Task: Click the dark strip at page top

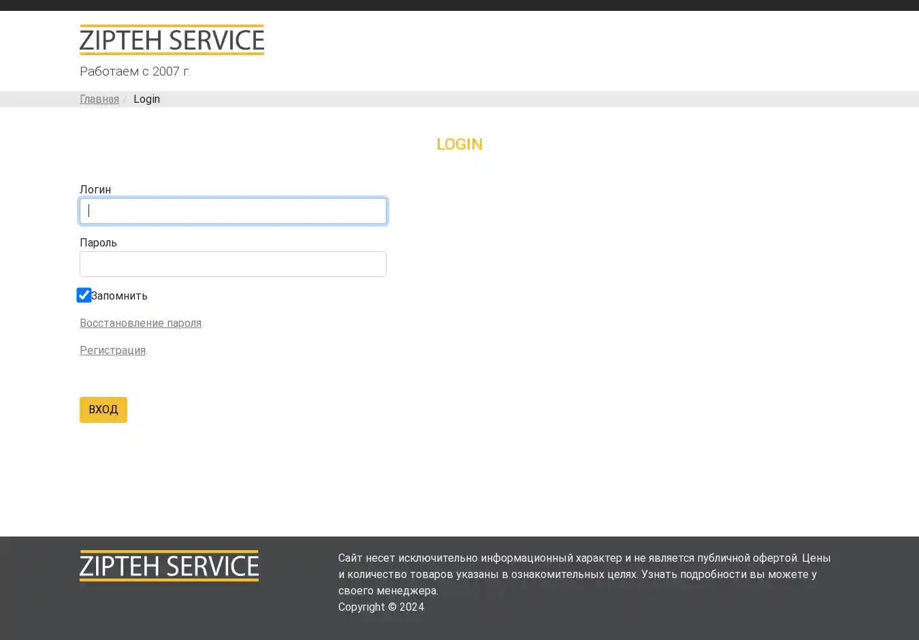Action: pyautogui.click(x=459, y=5)
